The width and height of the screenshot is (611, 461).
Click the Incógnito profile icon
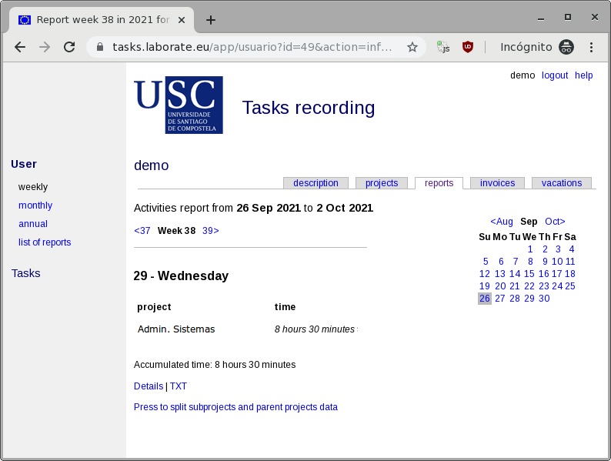tap(566, 47)
